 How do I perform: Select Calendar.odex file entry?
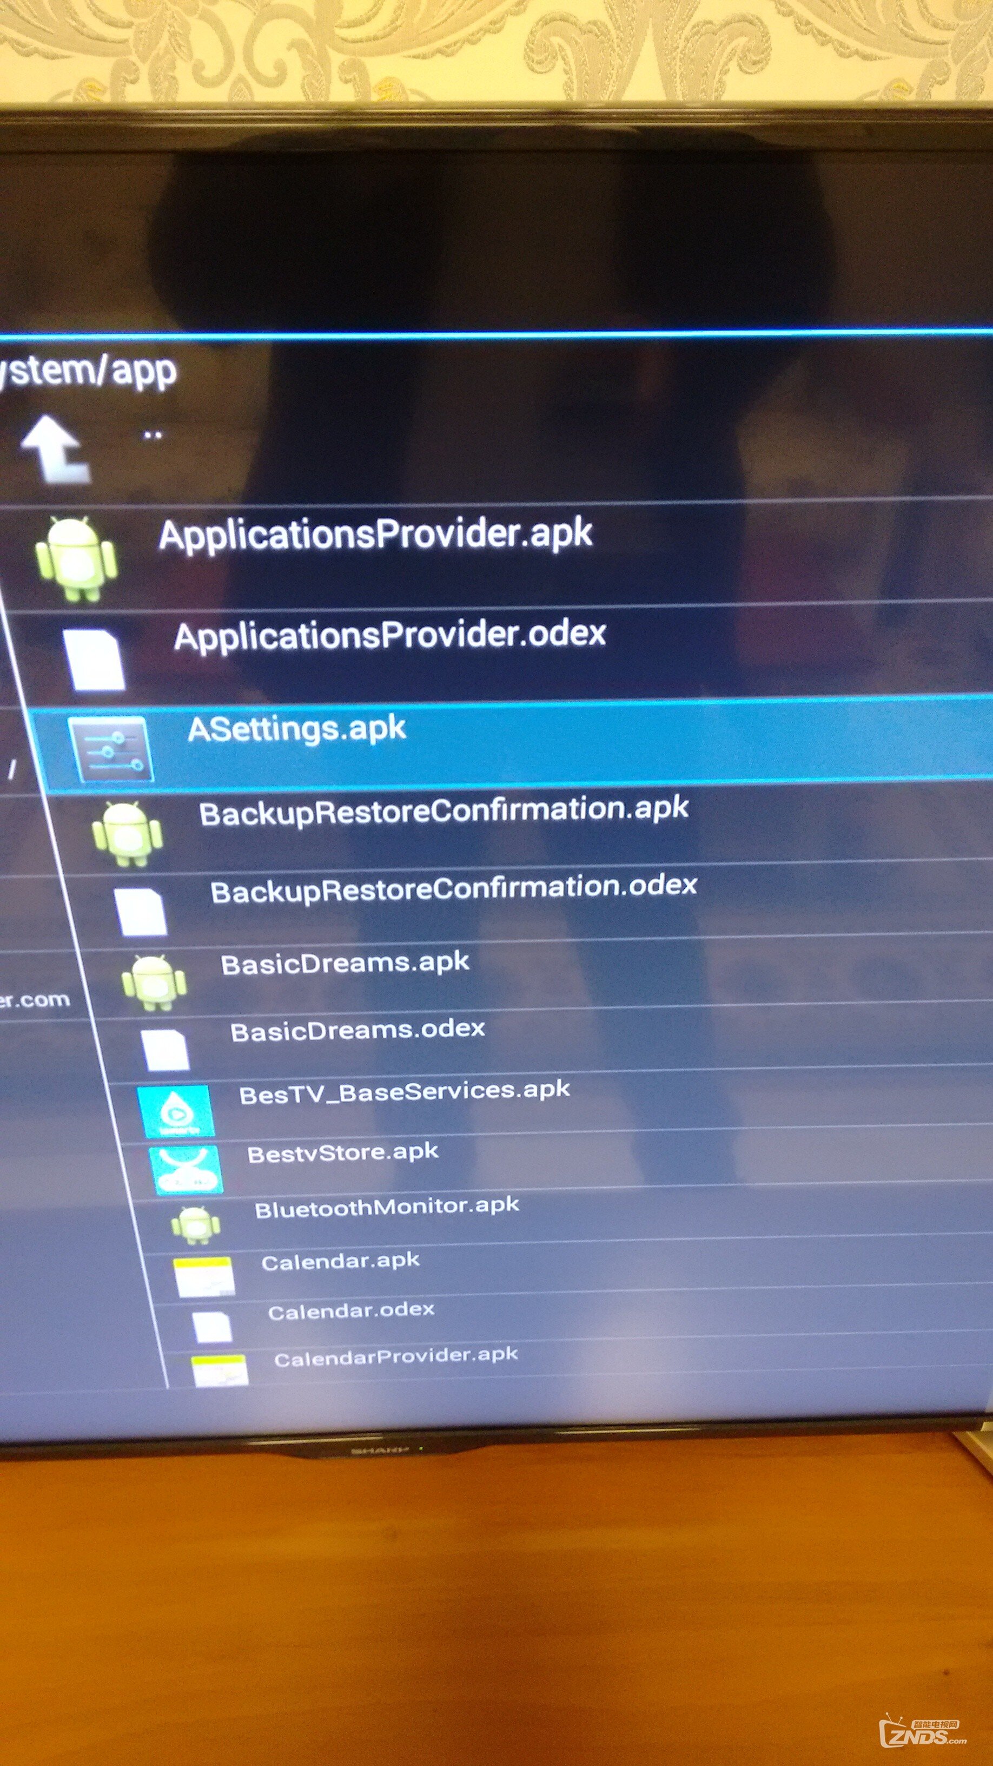pyautogui.click(x=351, y=1311)
